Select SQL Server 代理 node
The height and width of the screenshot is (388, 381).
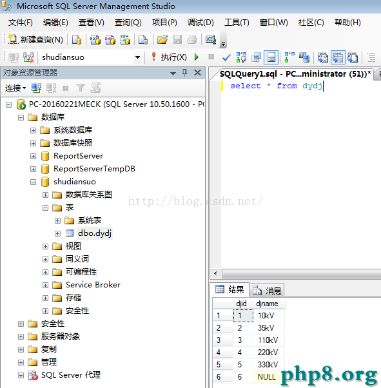tap(71, 375)
